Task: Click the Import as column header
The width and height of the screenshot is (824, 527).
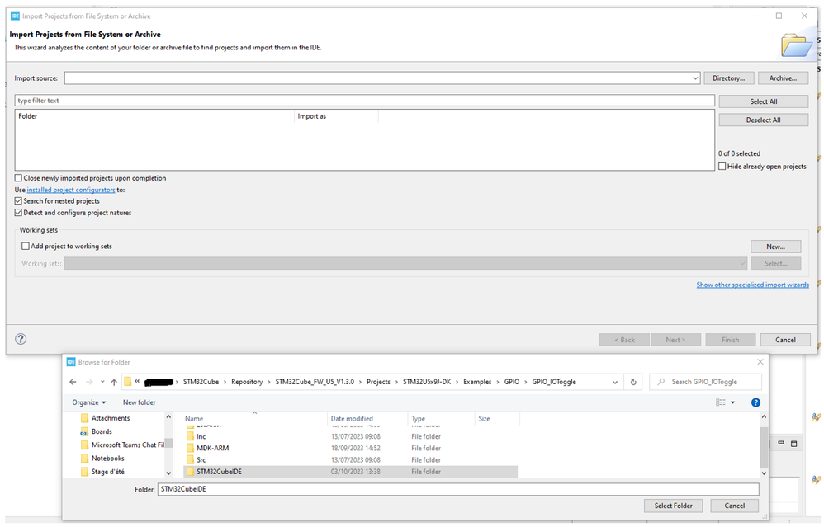Action: pos(336,116)
